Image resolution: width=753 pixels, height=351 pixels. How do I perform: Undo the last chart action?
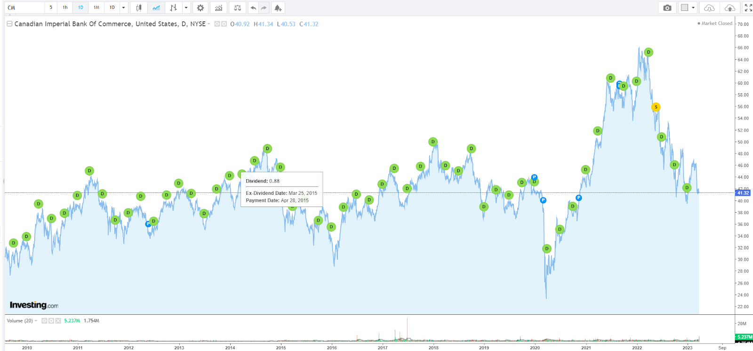pos(253,8)
